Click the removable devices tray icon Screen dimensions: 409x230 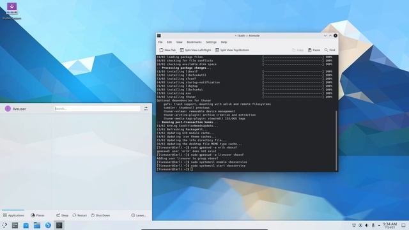click(373, 226)
